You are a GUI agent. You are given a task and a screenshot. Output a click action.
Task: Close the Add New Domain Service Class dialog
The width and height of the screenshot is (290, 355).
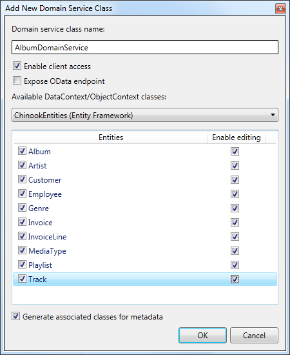[x=280, y=9]
